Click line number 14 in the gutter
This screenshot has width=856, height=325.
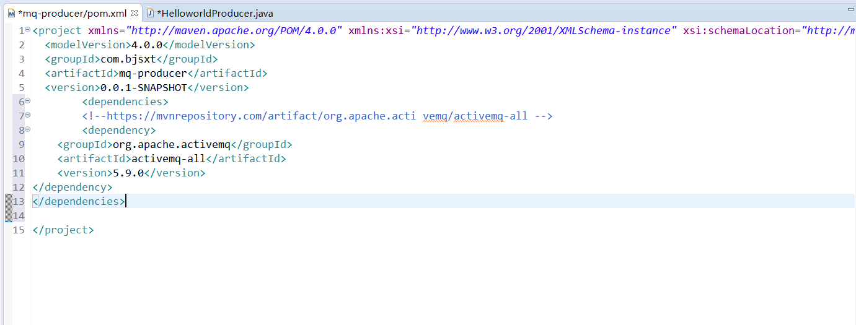click(x=19, y=215)
